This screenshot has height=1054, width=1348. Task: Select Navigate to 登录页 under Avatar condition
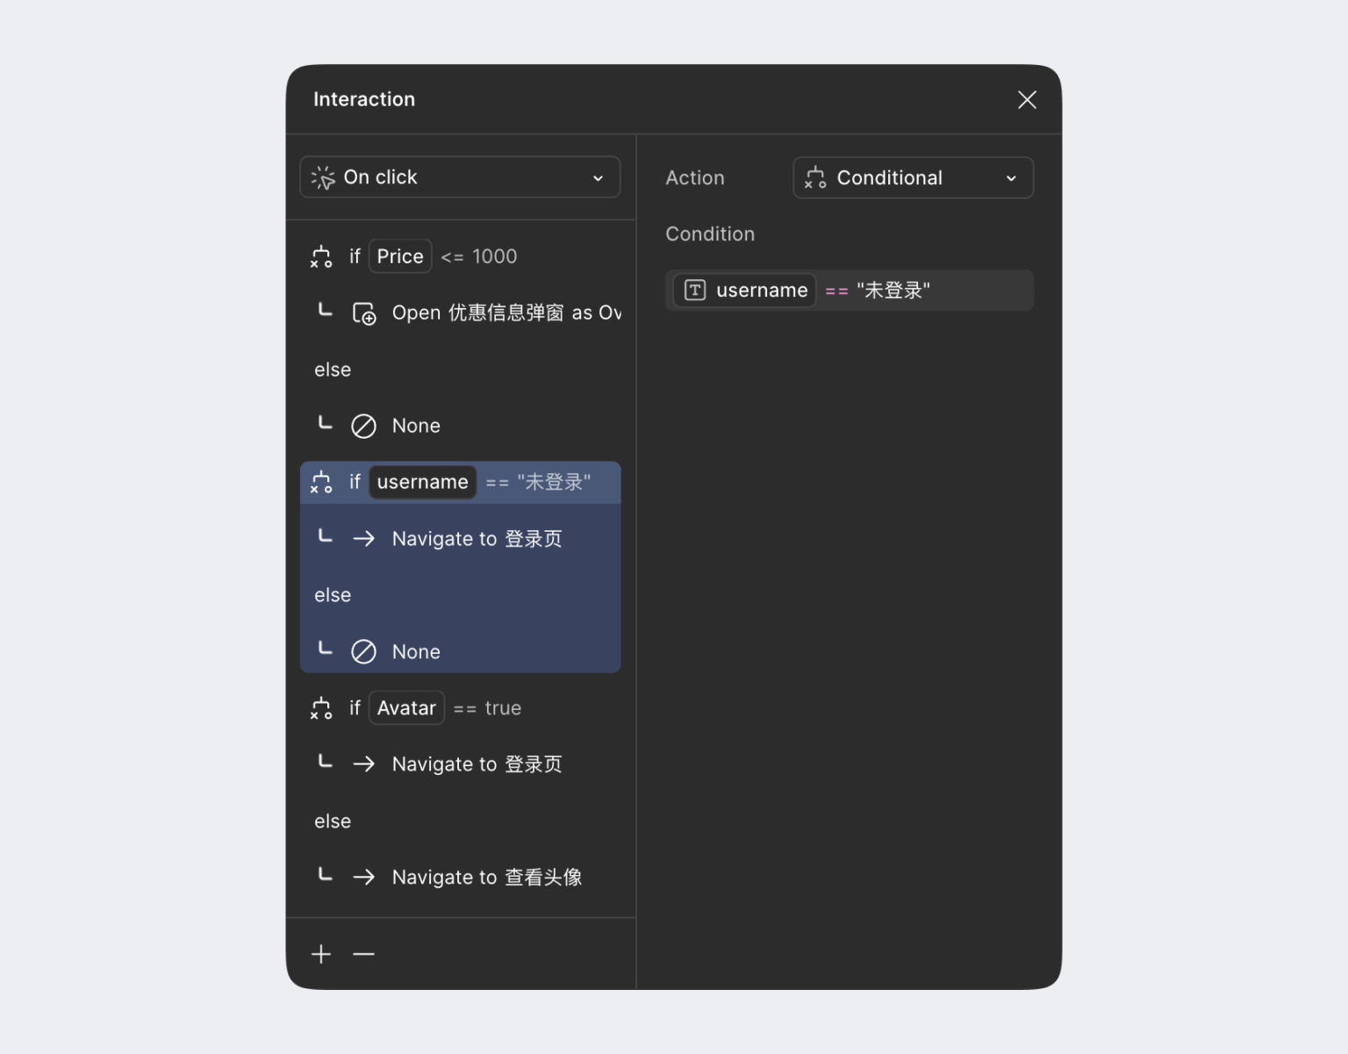point(477,764)
